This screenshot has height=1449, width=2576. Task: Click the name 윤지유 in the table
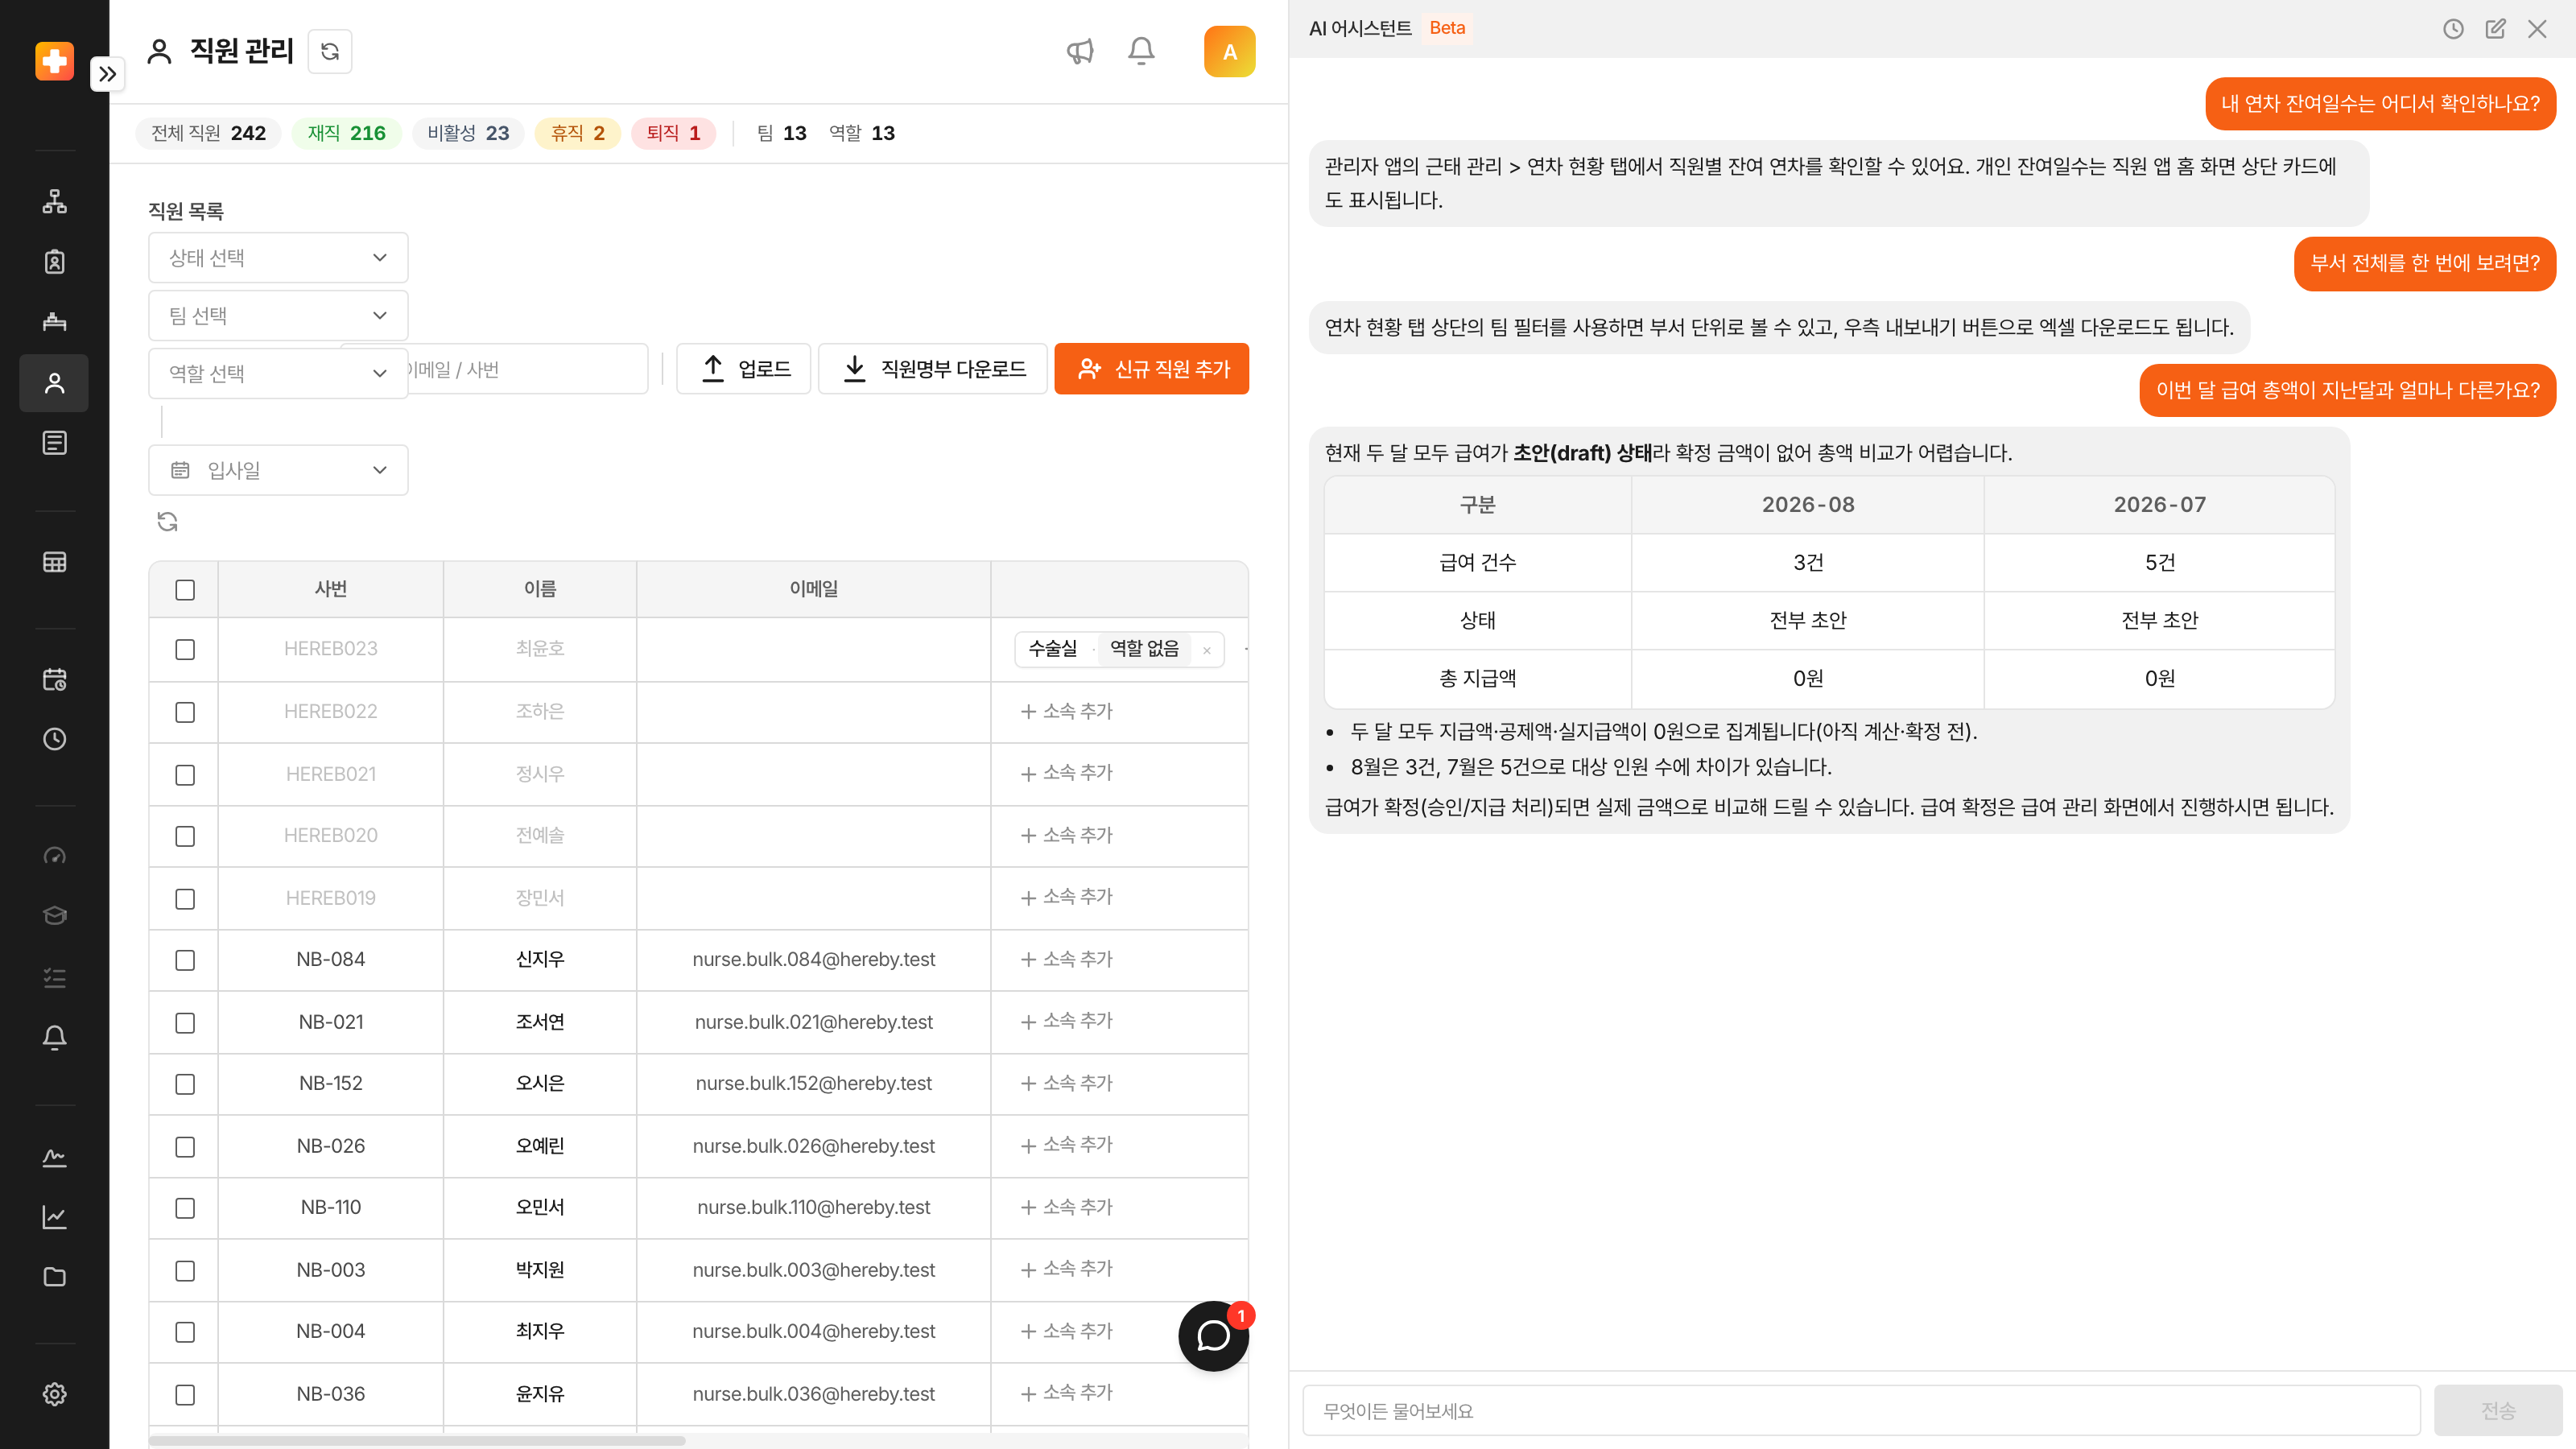tap(540, 1394)
